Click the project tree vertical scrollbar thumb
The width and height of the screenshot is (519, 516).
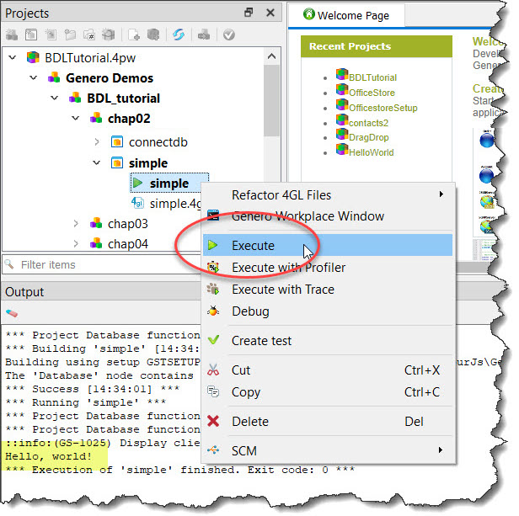pos(272,100)
